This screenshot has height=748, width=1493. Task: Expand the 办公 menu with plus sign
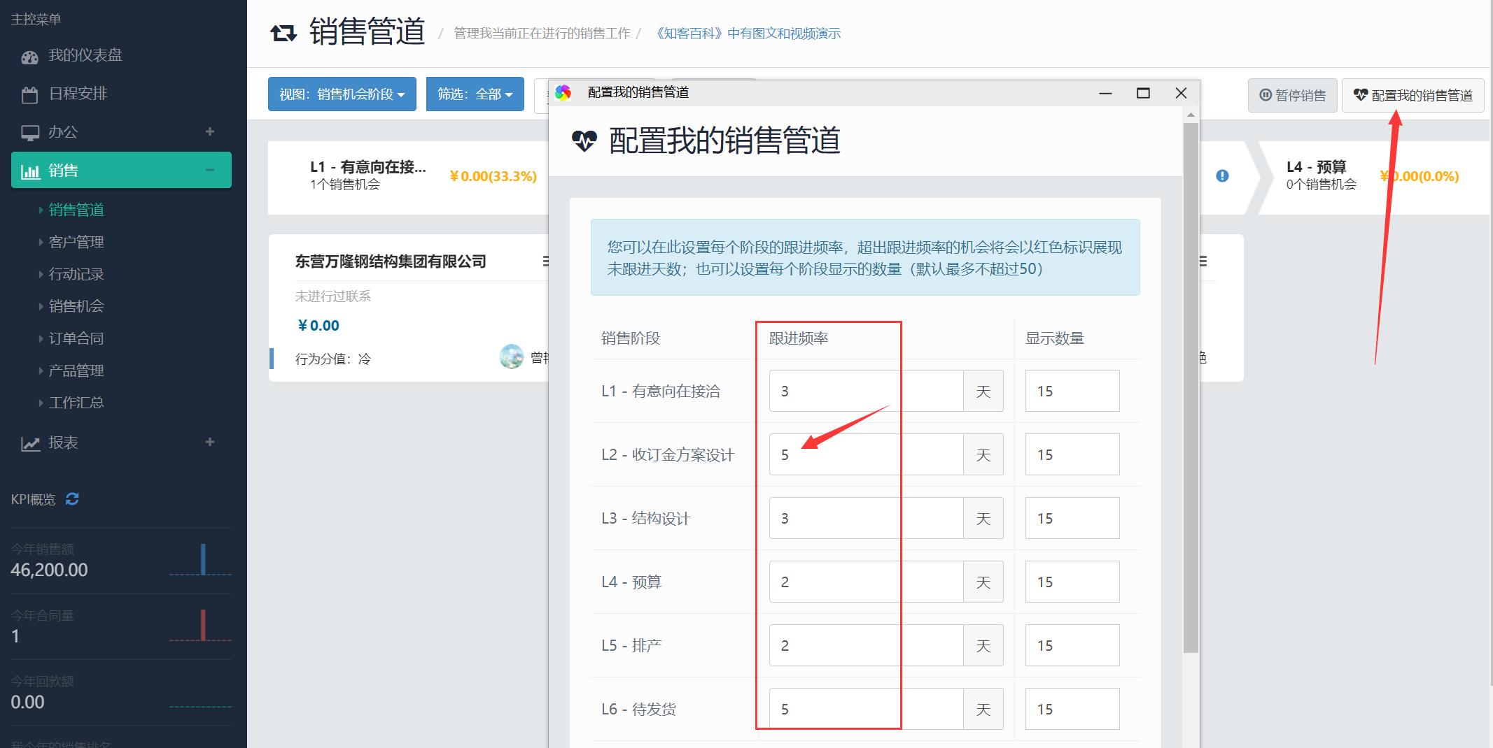[209, 131]
